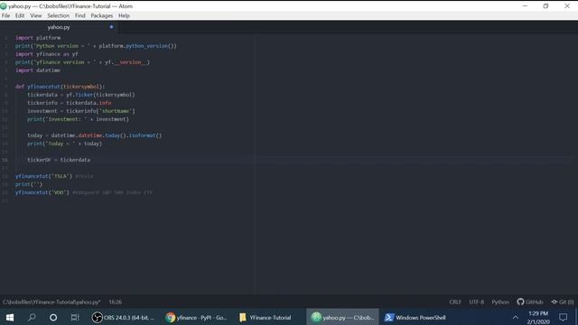Click the unsaved-changes dot on yahoo.py tab
Screen dimensions: 578x325
tap(111, 27)
